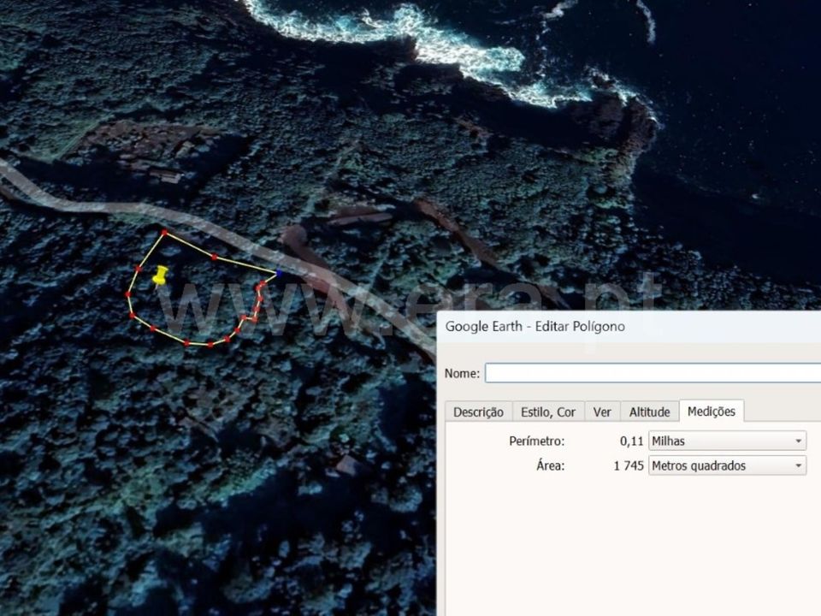Click the Editar Polígono dialog title bar
Viewport: 821px width, 616px height.
629,326
